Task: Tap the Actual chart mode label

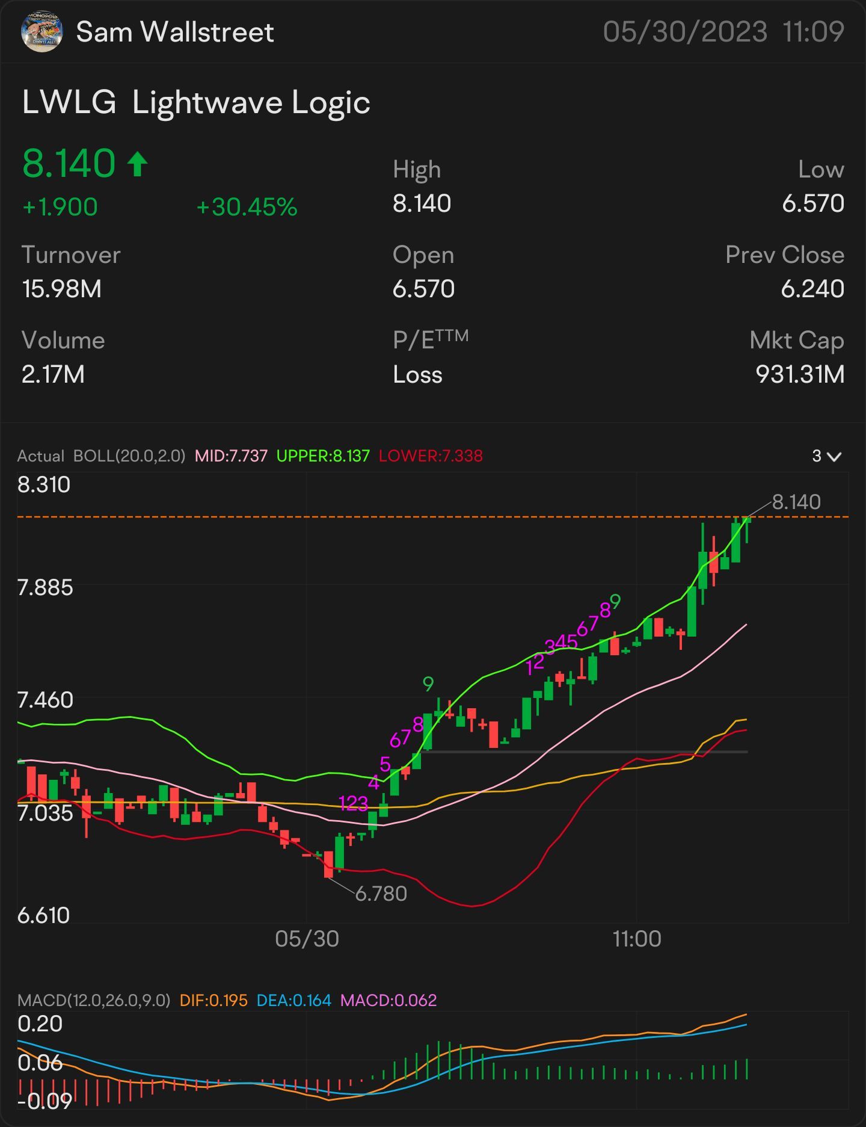Action: point(40,456)
